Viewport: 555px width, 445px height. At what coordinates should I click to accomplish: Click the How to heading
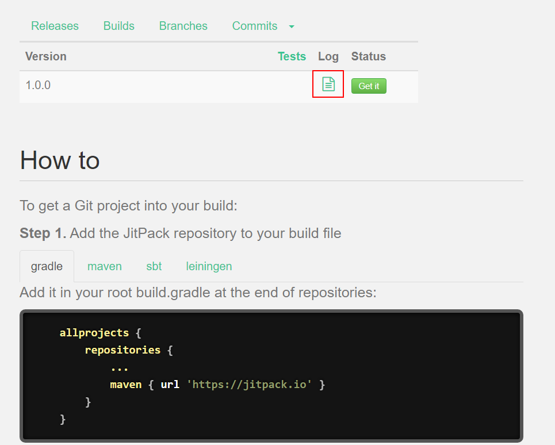(60, 160)
